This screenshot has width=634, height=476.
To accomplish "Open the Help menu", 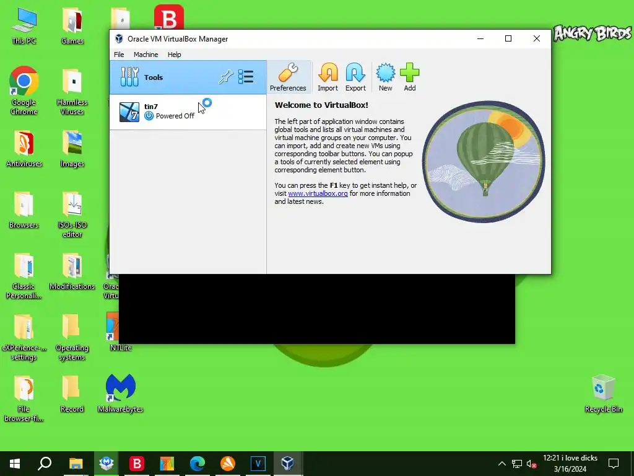I will (x=174, y=55).
